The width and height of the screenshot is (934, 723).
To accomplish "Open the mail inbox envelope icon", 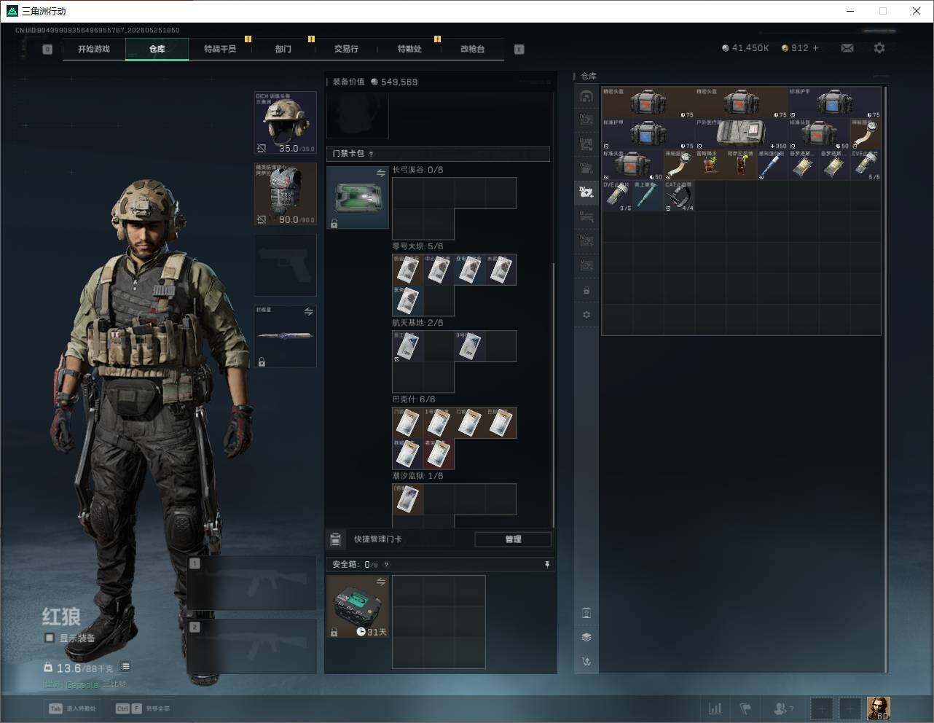I will click(847, 48).
